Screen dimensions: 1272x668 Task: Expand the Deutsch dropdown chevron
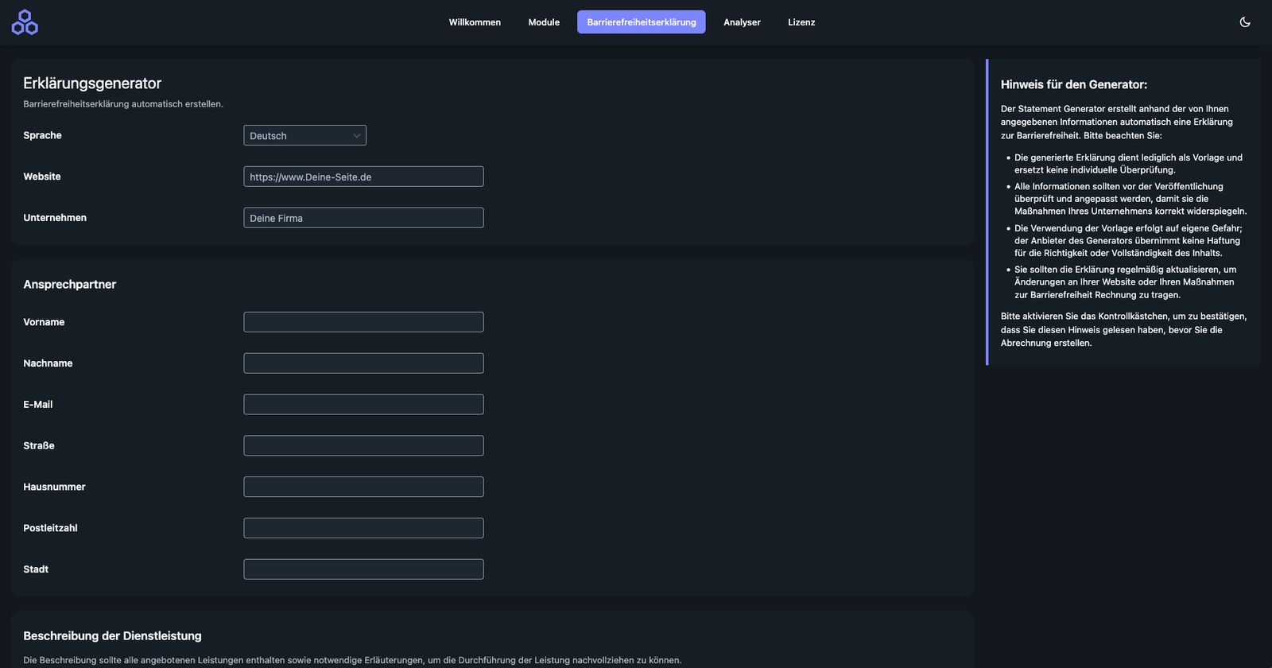(x=356, y=136)
